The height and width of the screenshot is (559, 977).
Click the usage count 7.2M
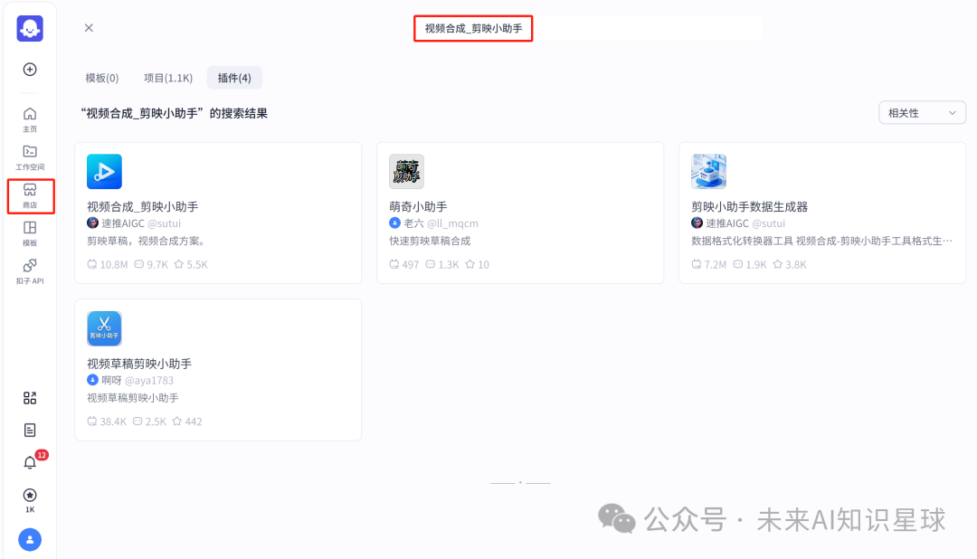click(709, 264)
